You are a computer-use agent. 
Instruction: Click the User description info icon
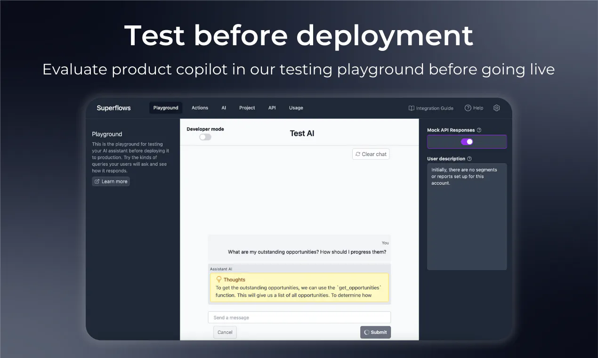pyautogui.click(x=469, y=159)
